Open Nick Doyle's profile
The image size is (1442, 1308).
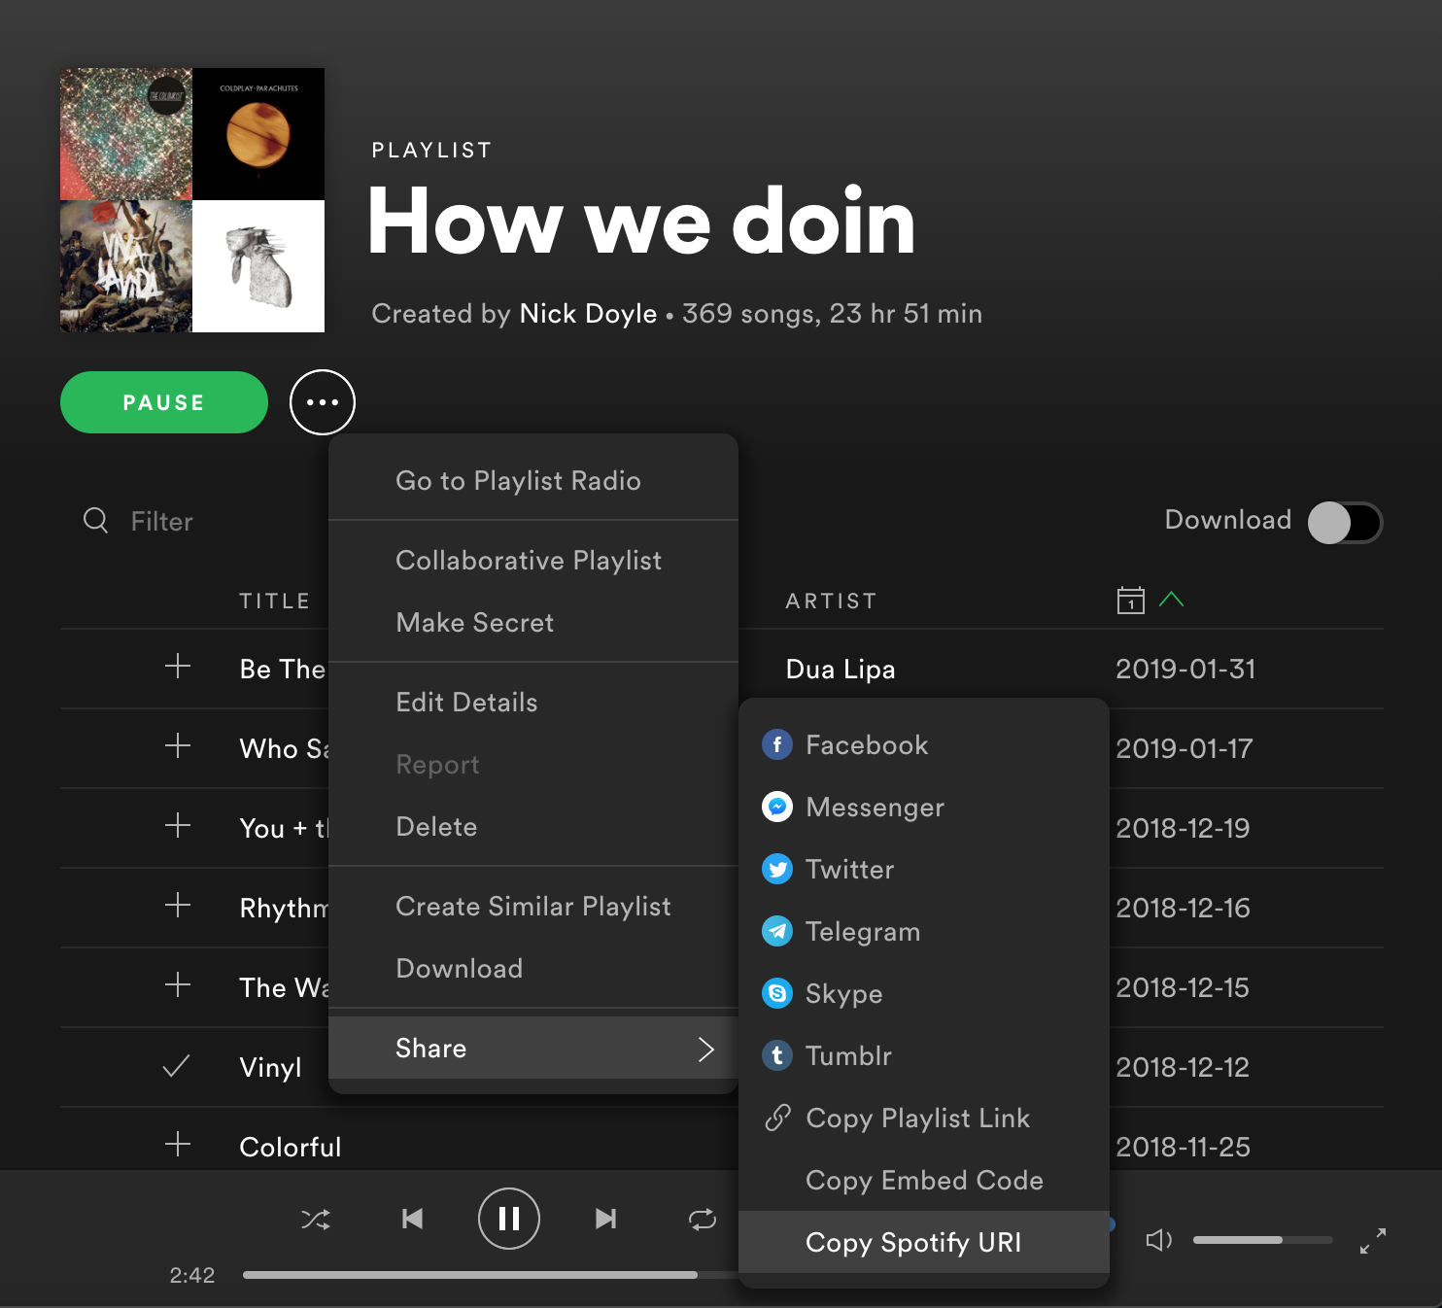tap(588, 314)
